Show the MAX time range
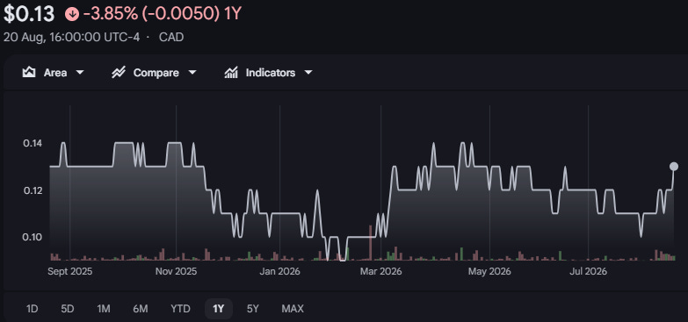Viewport: 688px width, 322px height. 293,309
